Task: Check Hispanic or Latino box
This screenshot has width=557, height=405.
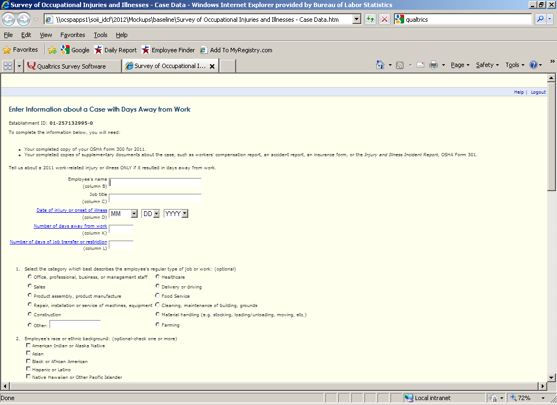Action: (x=28, y=369)
